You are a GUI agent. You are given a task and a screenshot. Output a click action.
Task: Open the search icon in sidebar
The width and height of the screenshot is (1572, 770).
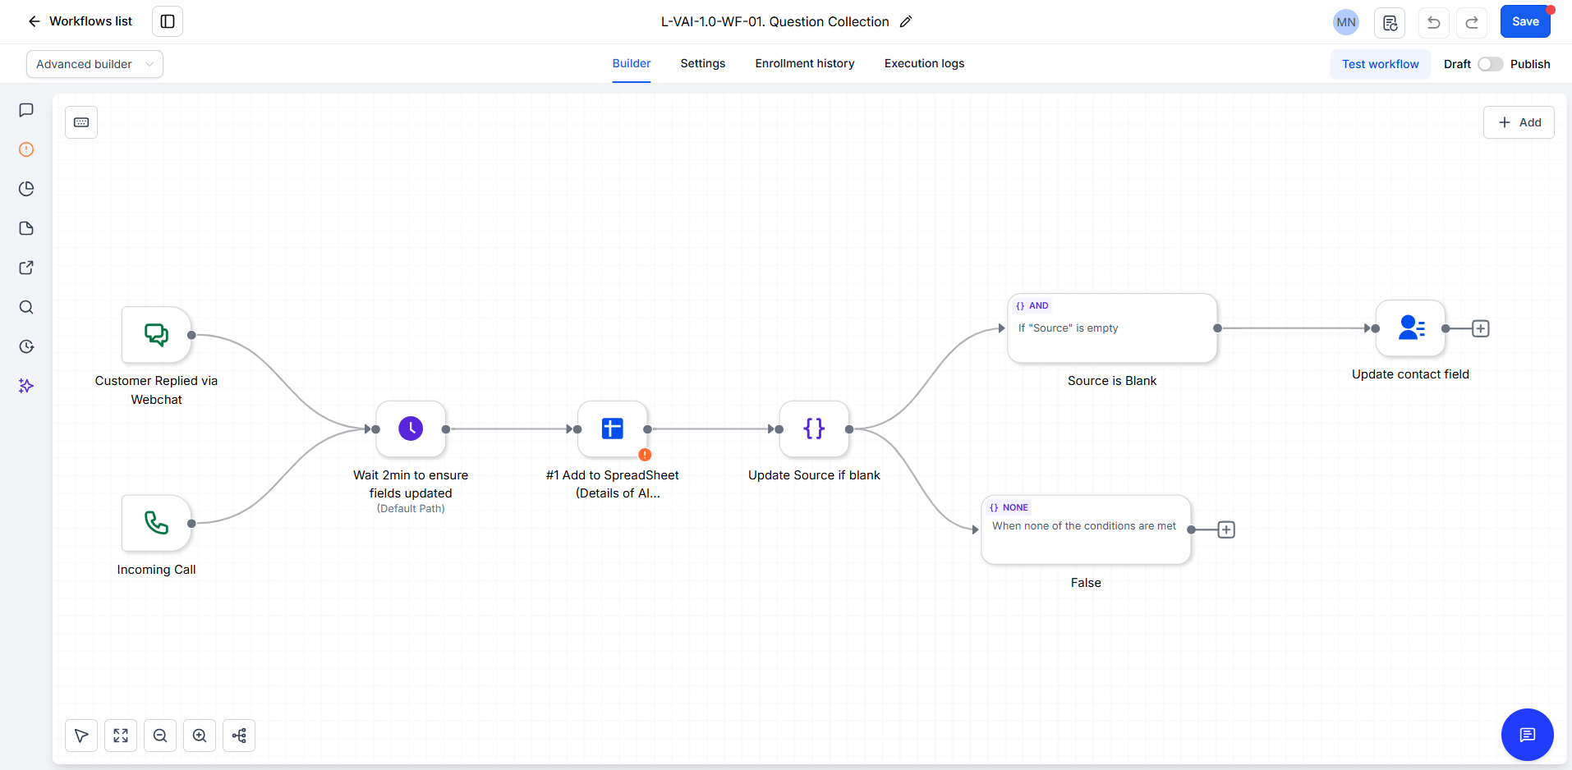click(26, 307)
